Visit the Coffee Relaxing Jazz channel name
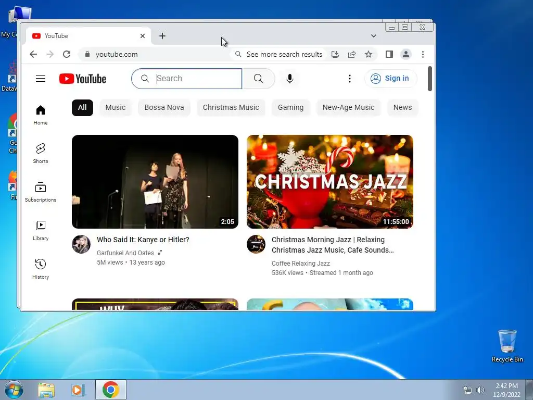Viewport: 533px width, 400px height. click(300, 263)
